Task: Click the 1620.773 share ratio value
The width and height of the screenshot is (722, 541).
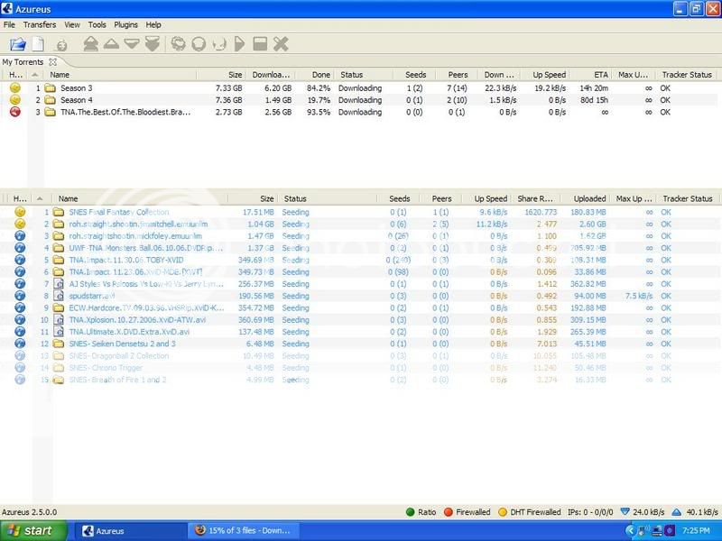Action: pyautogui.click(x=541, y=212)
